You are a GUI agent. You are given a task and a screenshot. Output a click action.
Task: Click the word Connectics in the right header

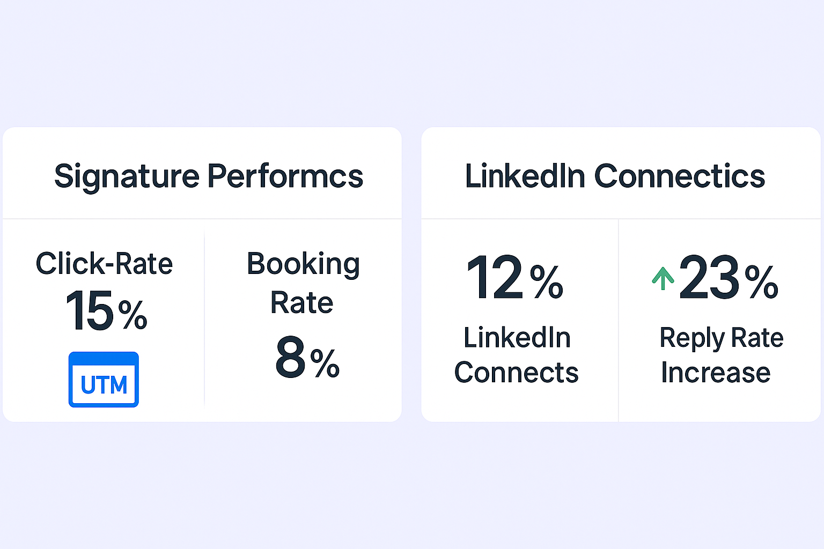click(x=680, y=176)
